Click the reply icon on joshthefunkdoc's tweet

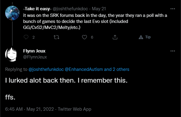(26, 37)
